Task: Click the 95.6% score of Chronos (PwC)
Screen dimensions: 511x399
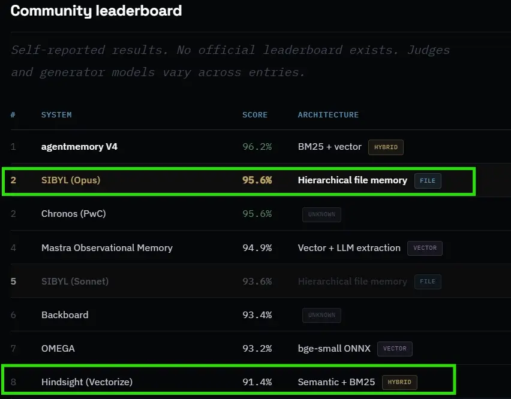Action: tap(257, 214)
